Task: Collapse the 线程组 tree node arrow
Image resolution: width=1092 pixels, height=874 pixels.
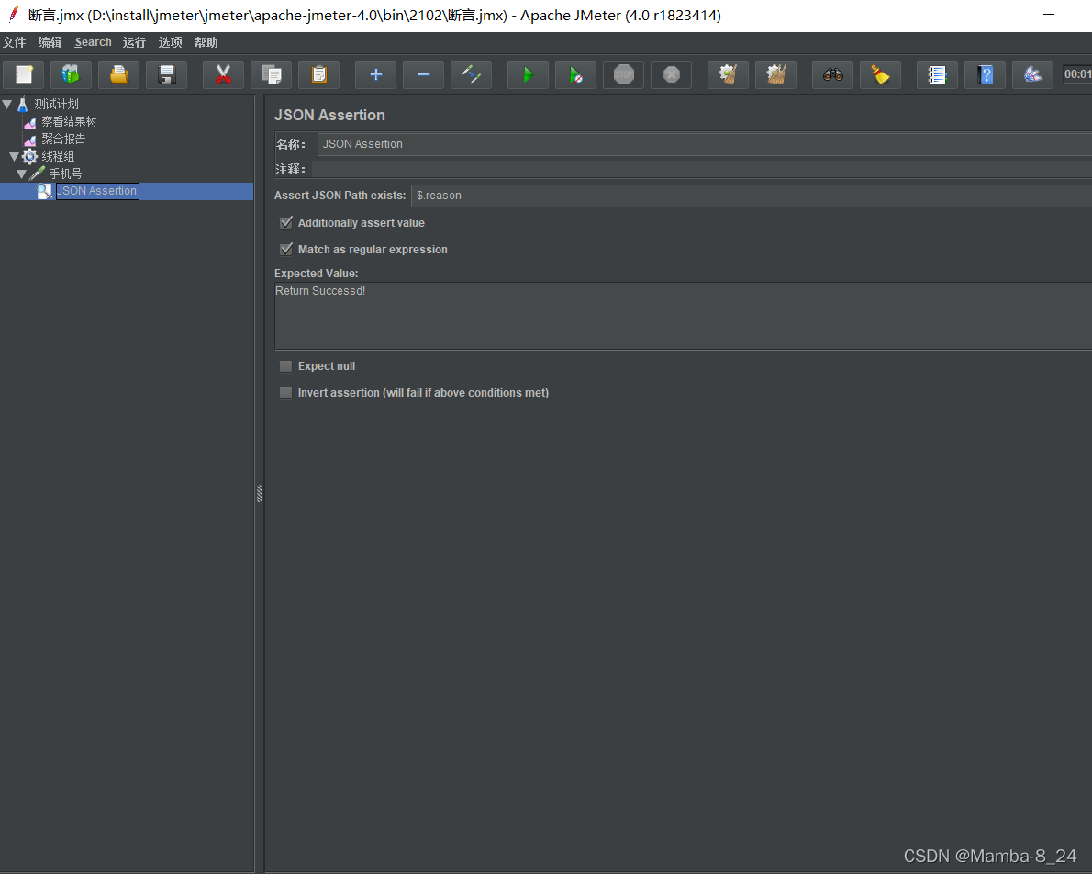Action: (14, 157)
